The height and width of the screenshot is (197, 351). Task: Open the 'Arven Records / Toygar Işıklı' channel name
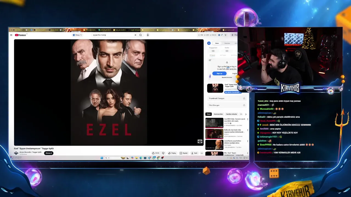pos(30,152)
